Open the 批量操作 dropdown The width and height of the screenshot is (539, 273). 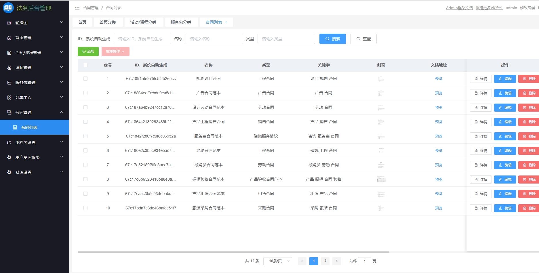(115, 51)
